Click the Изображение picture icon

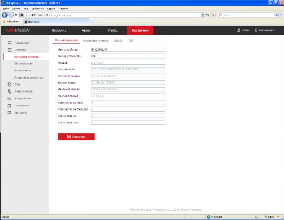[9, 98]
